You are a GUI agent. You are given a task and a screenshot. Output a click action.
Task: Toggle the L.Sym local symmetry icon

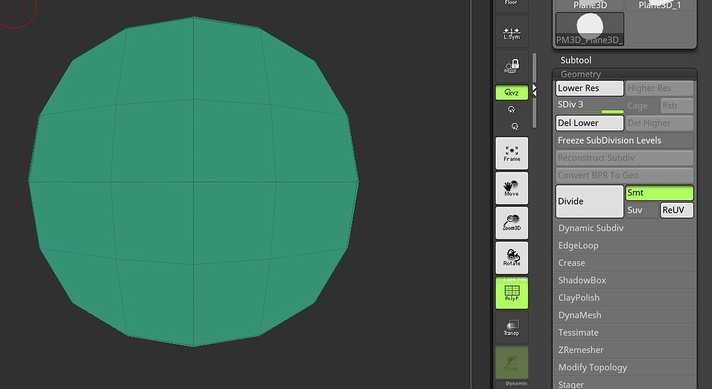(x=512, y=32)
